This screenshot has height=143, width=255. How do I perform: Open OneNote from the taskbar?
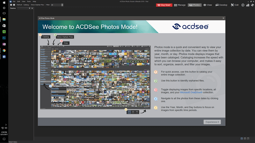[x=4, y=44]
